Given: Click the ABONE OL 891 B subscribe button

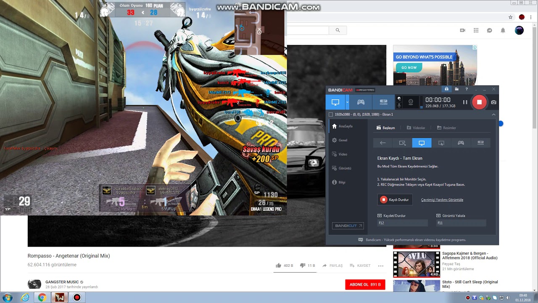Looking at the screenshot, I should click(365, 284).
